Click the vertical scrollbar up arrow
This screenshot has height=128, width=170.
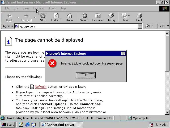[x=167, y=33]
